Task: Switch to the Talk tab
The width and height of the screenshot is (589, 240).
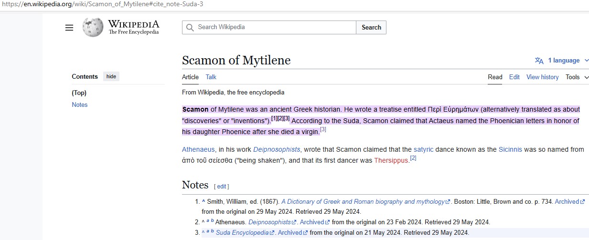Action: (211, 77)
